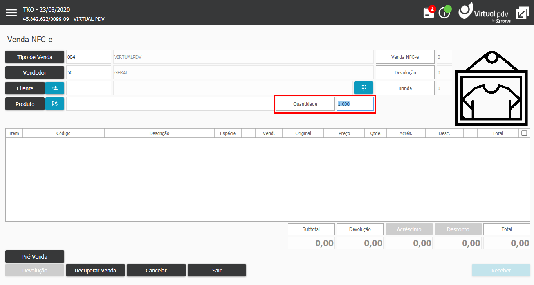Click the green status info icon
The width and height of the screenshot is (534, 285).
[445, 12]
